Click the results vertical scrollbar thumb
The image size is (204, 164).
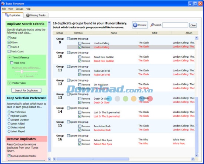[x=197, y=125]
